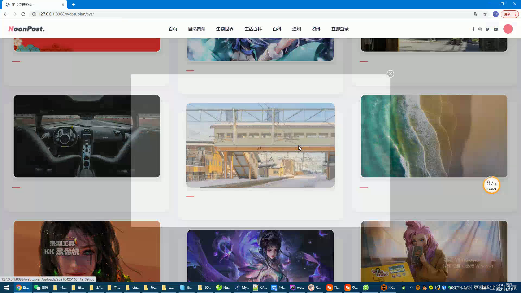Open the YouTube social icon
Screen dimensions: 521x293
pos(496,29)
